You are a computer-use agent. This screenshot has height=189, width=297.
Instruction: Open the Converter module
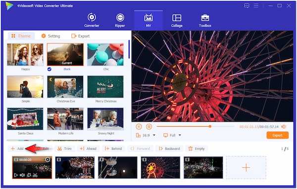pos(92,20)
